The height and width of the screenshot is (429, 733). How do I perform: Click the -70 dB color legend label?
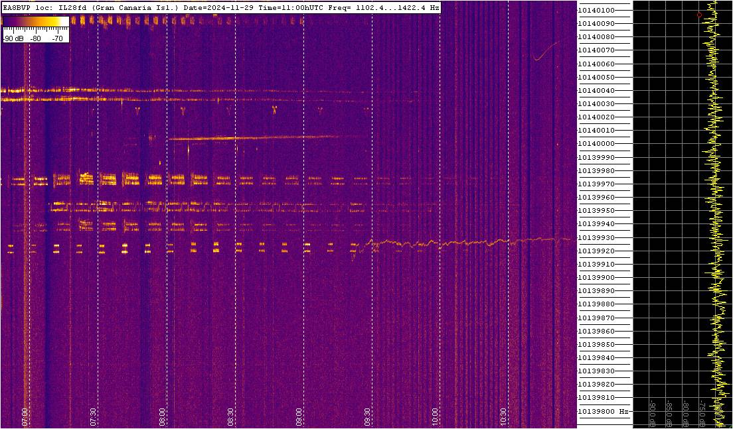[x=58, y=38]
